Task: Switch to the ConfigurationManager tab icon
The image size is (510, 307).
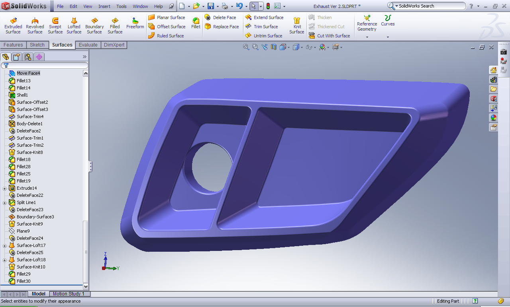Action: tap(28, 57)
